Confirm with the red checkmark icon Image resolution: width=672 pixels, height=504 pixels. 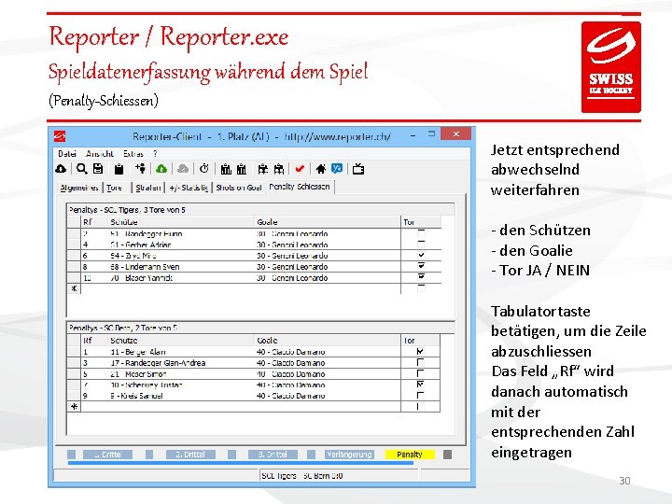point(300,169)
